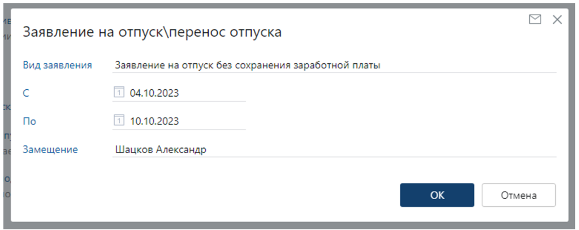Select the Замещение field label
The image size is (579, 230).
point(50,150)
